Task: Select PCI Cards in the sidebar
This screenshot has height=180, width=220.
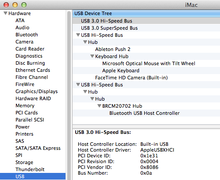Action: [x=27, y=113]
